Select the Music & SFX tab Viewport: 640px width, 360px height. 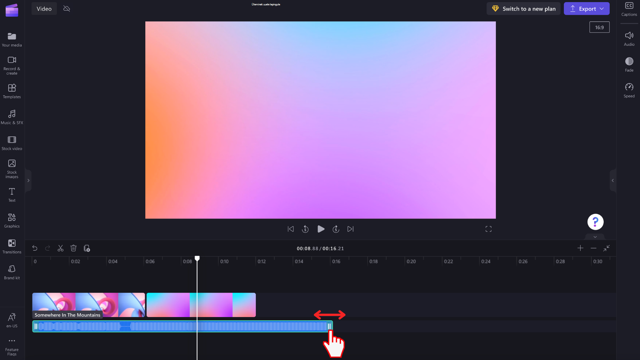tap(12, 116)
